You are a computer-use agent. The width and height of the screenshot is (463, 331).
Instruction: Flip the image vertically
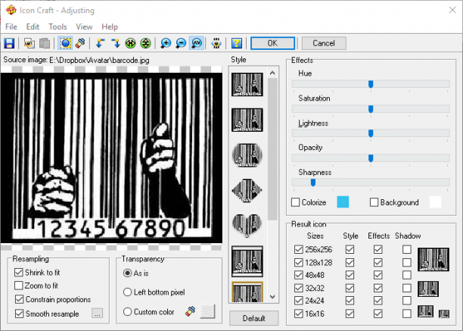coord(145,43)
